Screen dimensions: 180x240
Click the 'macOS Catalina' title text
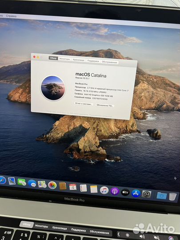pos(91,75)
